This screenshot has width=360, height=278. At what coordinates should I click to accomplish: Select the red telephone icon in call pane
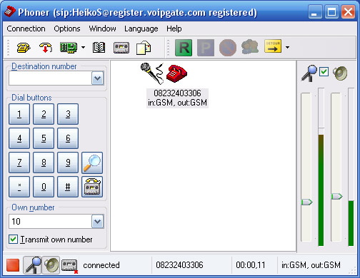pos(176,73)
